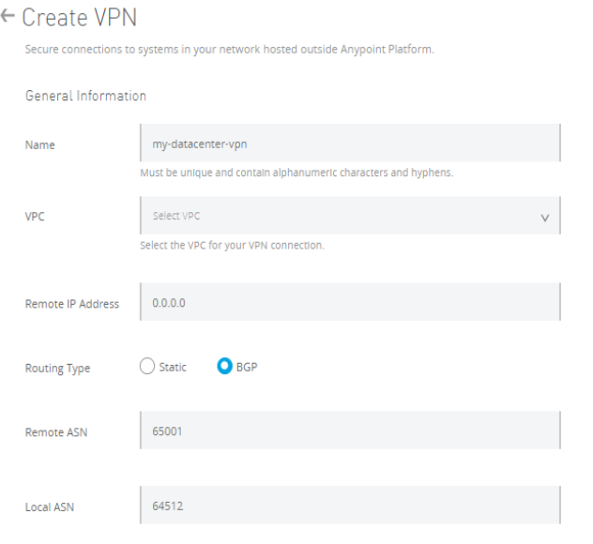
Task: Click the Local ASN label
Action: (49, 507)
